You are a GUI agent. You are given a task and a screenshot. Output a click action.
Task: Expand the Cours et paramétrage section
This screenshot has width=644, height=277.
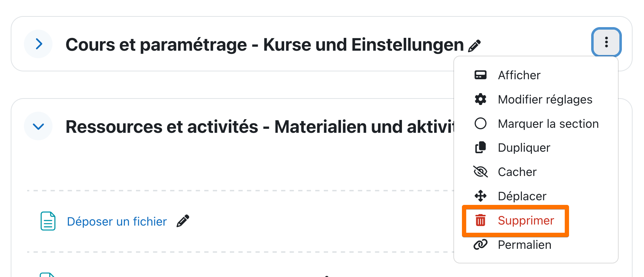pyautogui.click(x=39, y=44)
